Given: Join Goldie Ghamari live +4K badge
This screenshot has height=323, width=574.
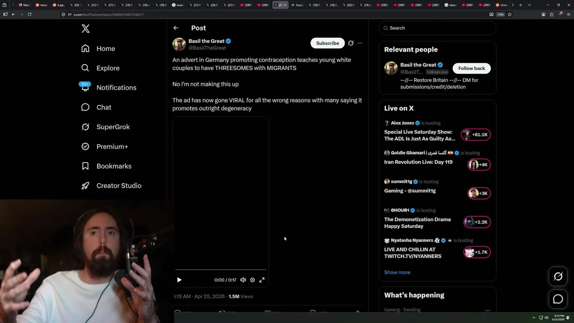Looking at the screenshot, I should tap(478, 165).
